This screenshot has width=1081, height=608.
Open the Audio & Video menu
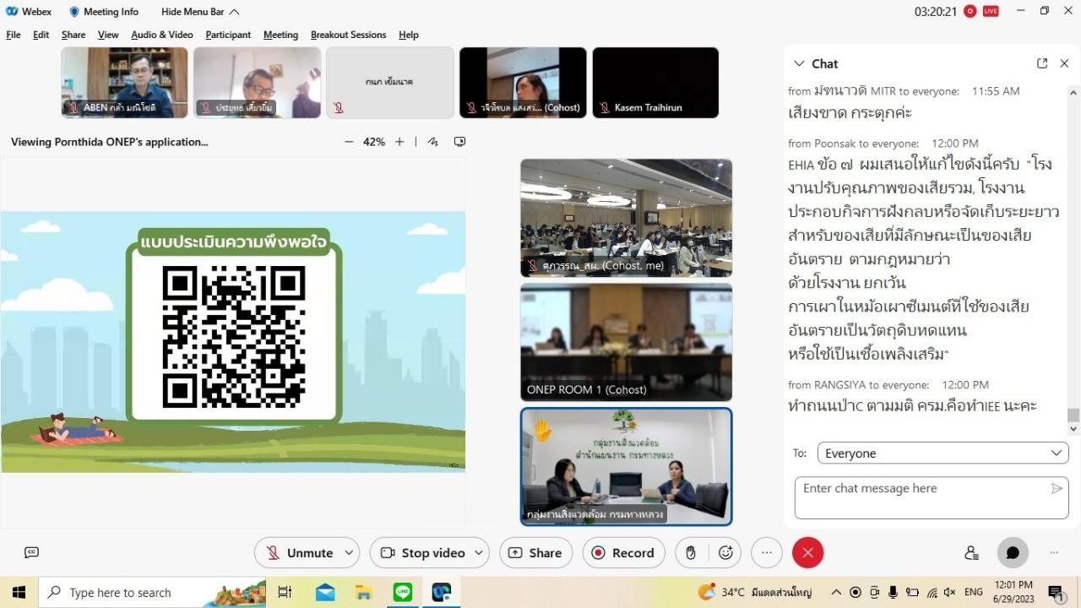pos(162,35)
